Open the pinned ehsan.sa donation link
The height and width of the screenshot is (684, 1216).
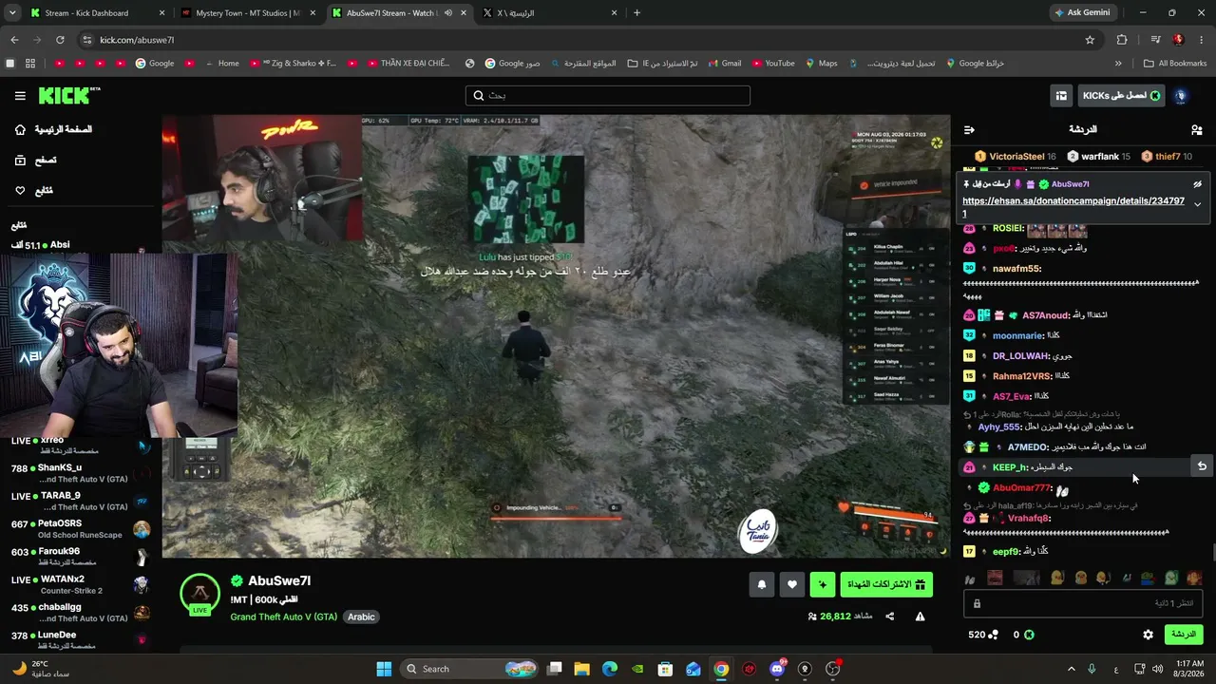1073,207
